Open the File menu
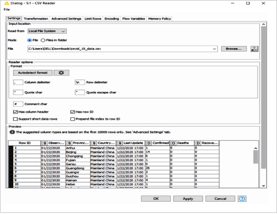 (6, 9)
